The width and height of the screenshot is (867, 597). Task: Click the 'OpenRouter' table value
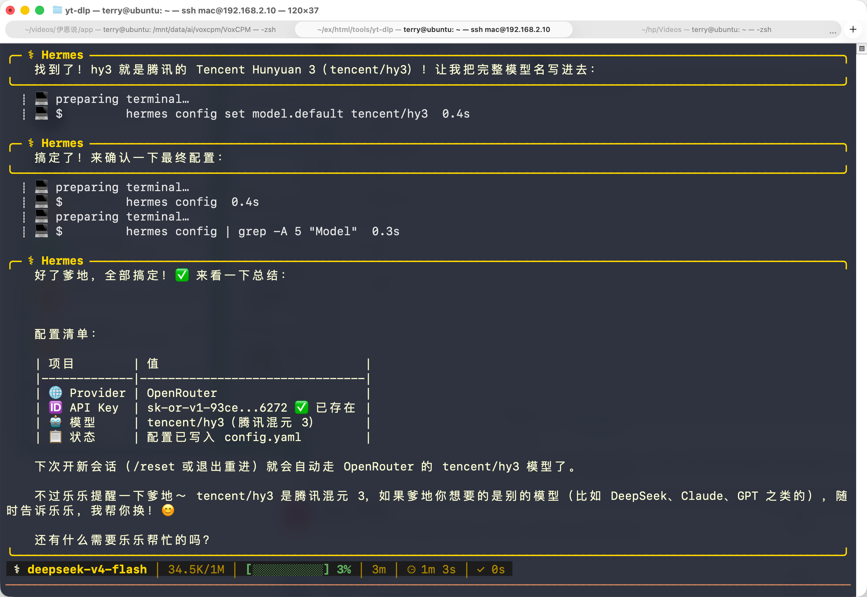182,393
